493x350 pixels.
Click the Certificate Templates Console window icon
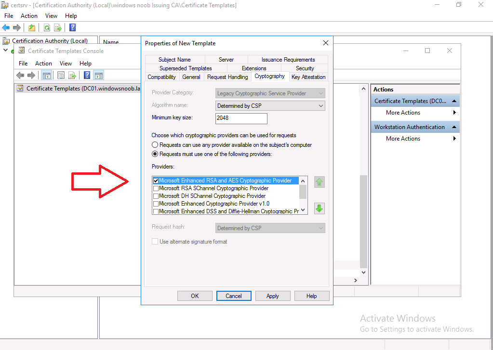point(21,51)
